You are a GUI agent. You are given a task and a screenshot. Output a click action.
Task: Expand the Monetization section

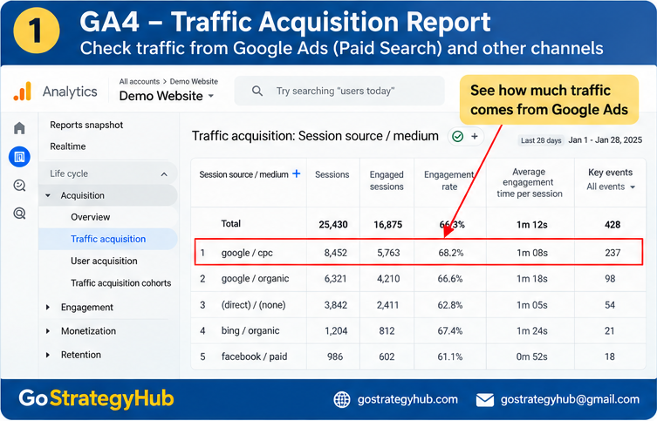point(48,331)
